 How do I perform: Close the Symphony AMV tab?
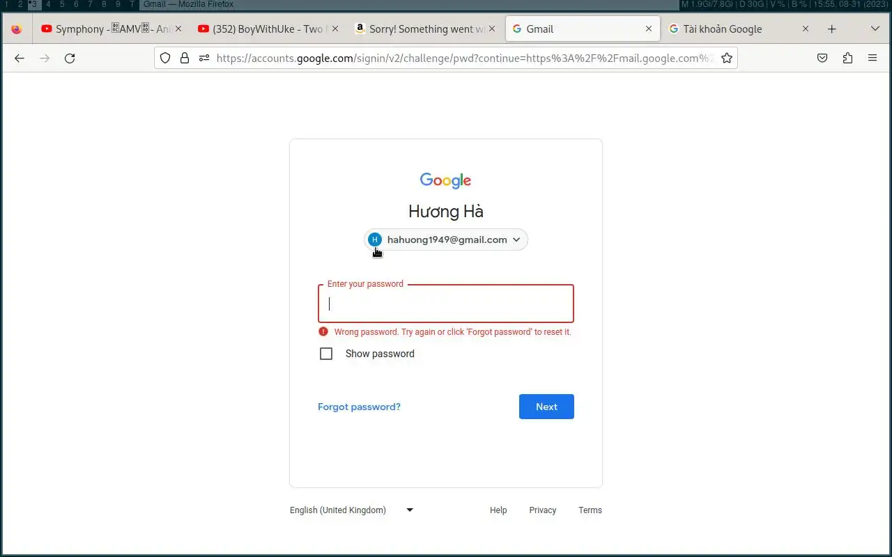click(178, 29)
